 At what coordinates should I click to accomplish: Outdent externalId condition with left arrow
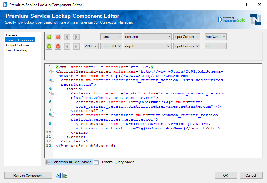coord(67,46)
